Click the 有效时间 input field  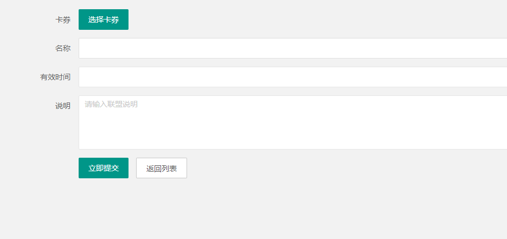293,77
